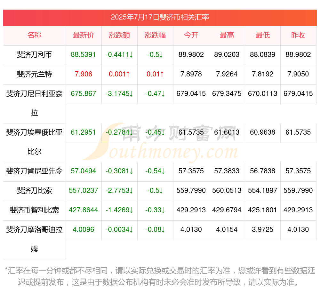Screen dimensions: 320x292
Task: Select the 最高 column header
Action: click(x=227, y=35)
